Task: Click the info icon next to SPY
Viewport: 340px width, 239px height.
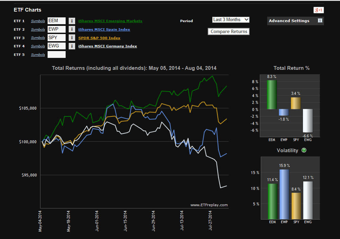Action: [x=72, y=38]
